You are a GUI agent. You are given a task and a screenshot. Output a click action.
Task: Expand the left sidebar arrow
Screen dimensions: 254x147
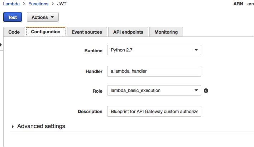point(1,45)
